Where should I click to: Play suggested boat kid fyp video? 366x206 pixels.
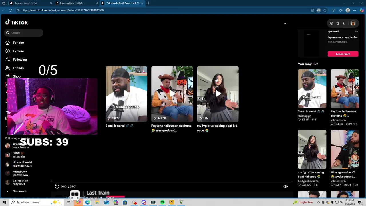(218, 94)
